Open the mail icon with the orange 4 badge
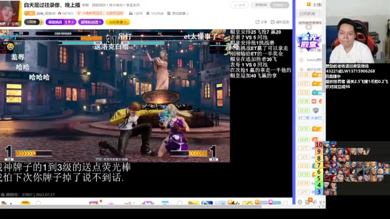The width and height of the screenshot is (390, 219). [308, 201]
